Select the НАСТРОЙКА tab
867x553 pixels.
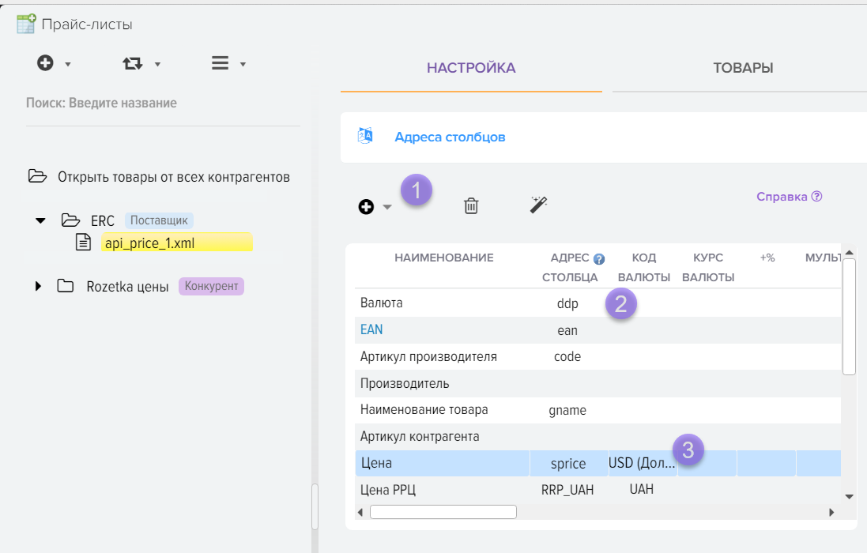point(471,68)
